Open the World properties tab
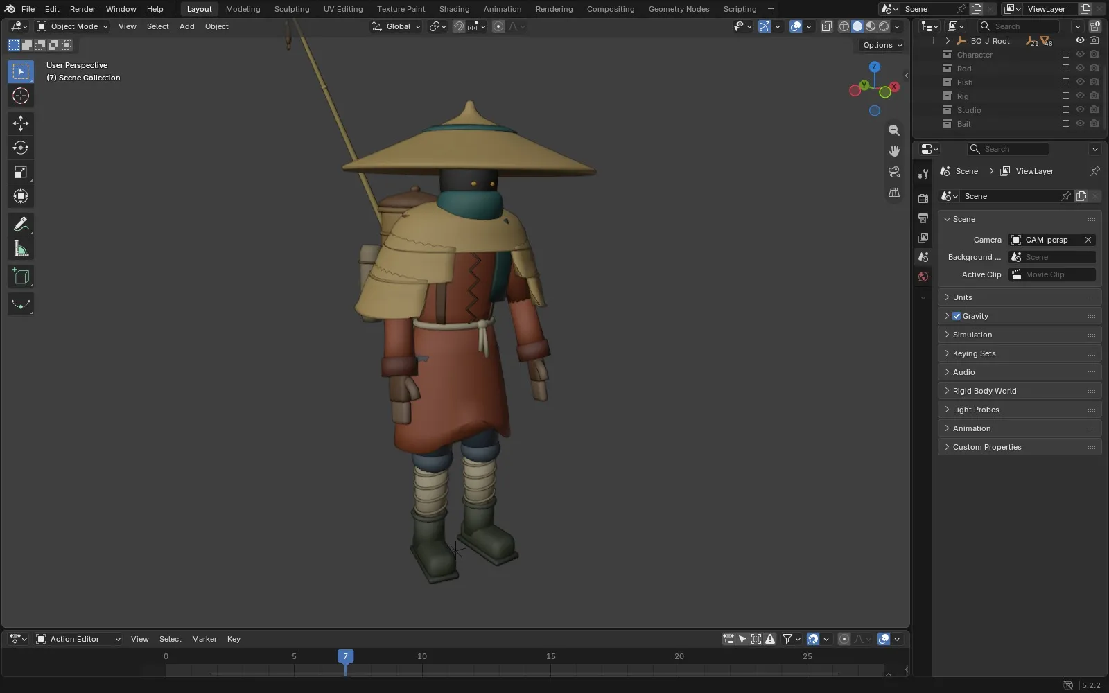1109x693 pixels. 923,277
